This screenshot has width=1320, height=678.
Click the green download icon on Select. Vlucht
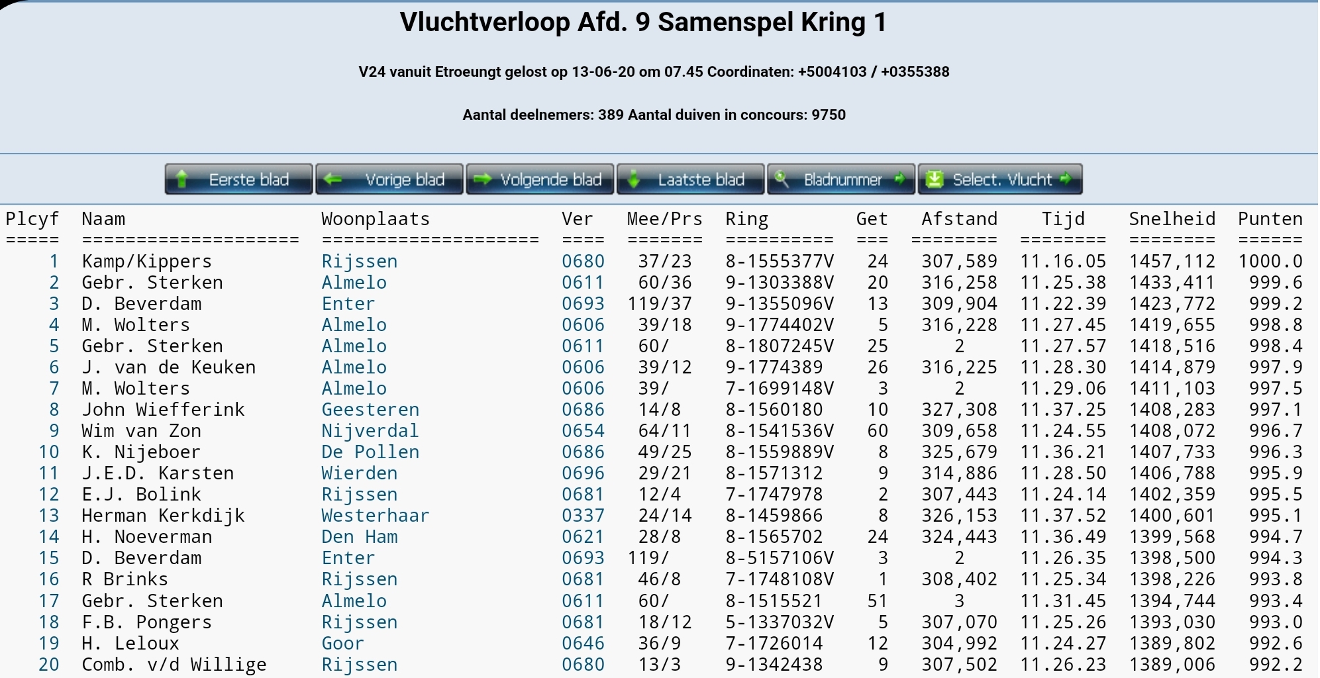(x=934, y=179)
